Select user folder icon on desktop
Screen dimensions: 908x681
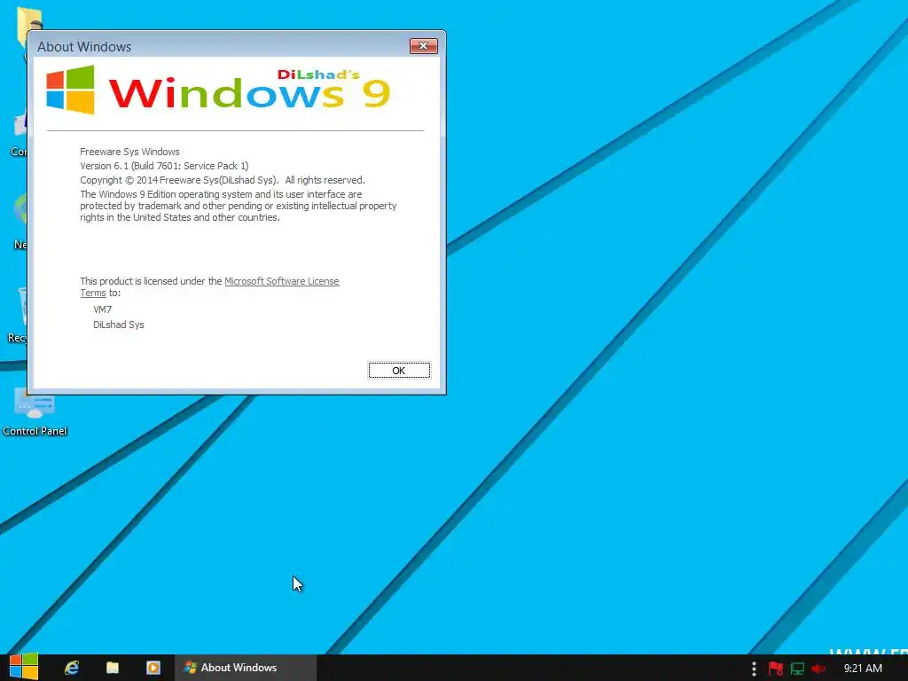point(29,26)
